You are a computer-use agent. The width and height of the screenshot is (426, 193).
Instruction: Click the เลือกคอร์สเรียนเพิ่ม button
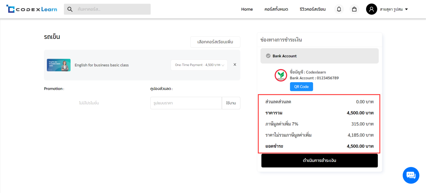coord(215,42)
